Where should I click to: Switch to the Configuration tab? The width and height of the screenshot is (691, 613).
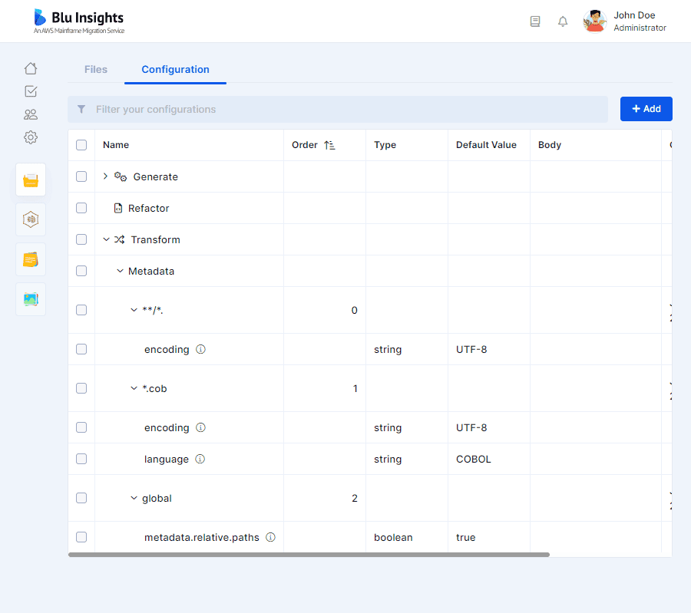click(x=175, y=70)
